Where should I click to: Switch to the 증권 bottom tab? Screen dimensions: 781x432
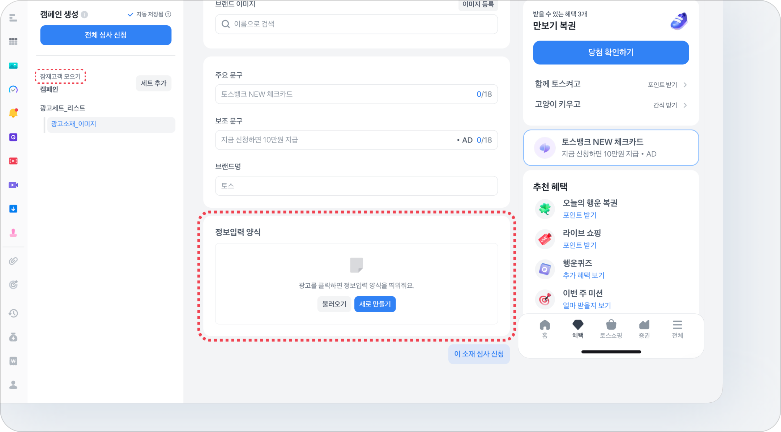click(644, 329)
